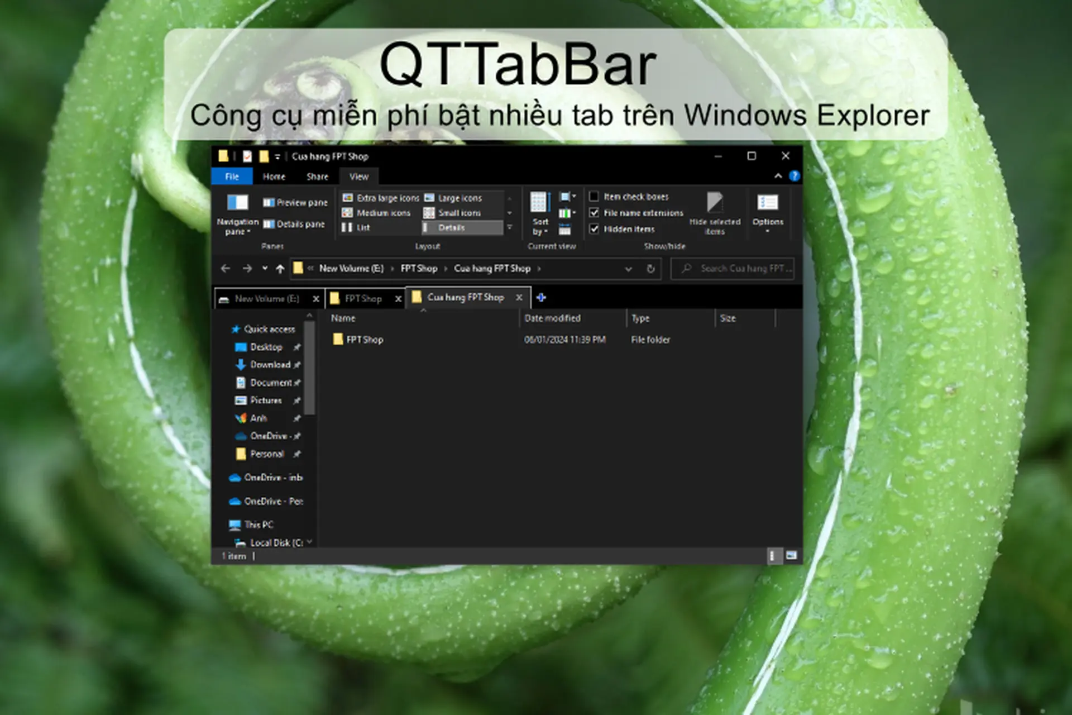The height and width of the screenshot is (715, 1072).
Task: Click inside the Search Cua hang FPT box
Action: [x=737, y=269]
